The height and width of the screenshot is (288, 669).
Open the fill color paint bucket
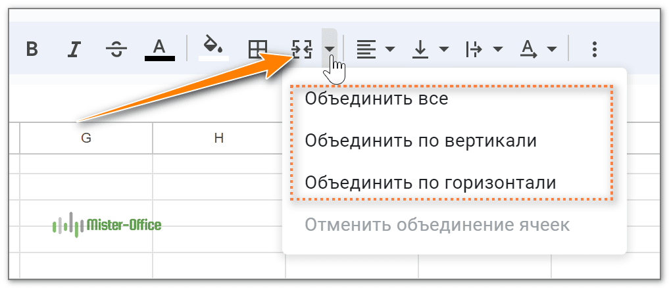[x=214, y=48]
